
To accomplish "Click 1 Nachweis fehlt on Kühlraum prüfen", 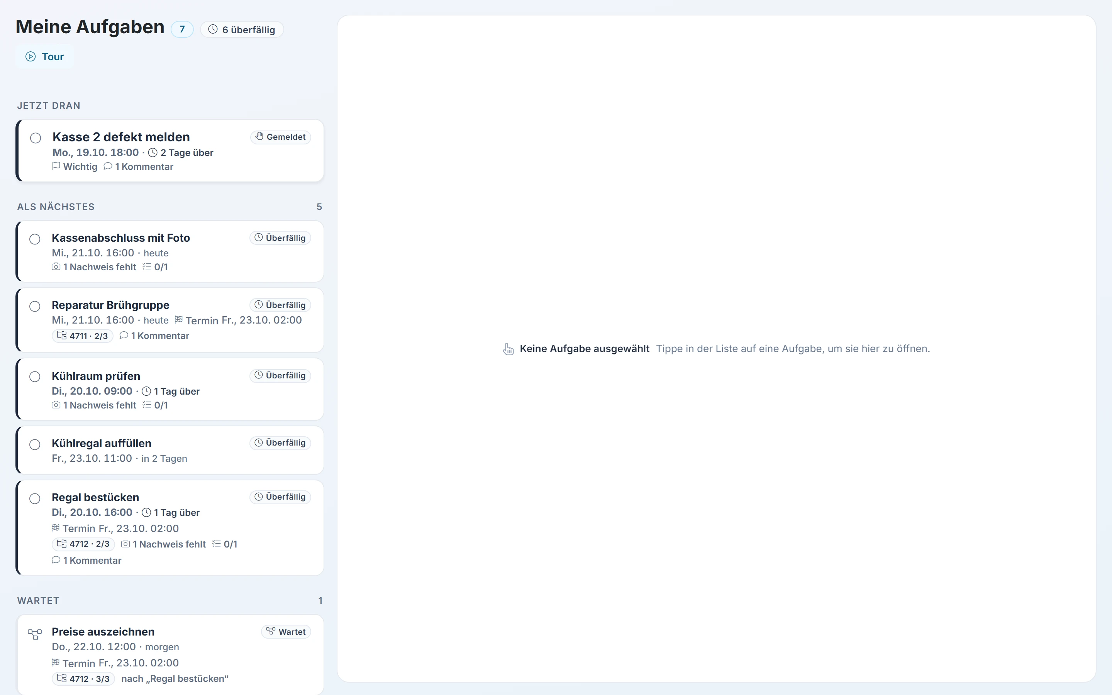I will [94, 405].
